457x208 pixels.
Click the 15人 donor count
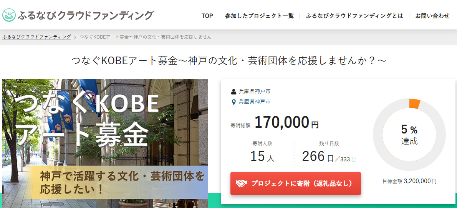point(262,157)
